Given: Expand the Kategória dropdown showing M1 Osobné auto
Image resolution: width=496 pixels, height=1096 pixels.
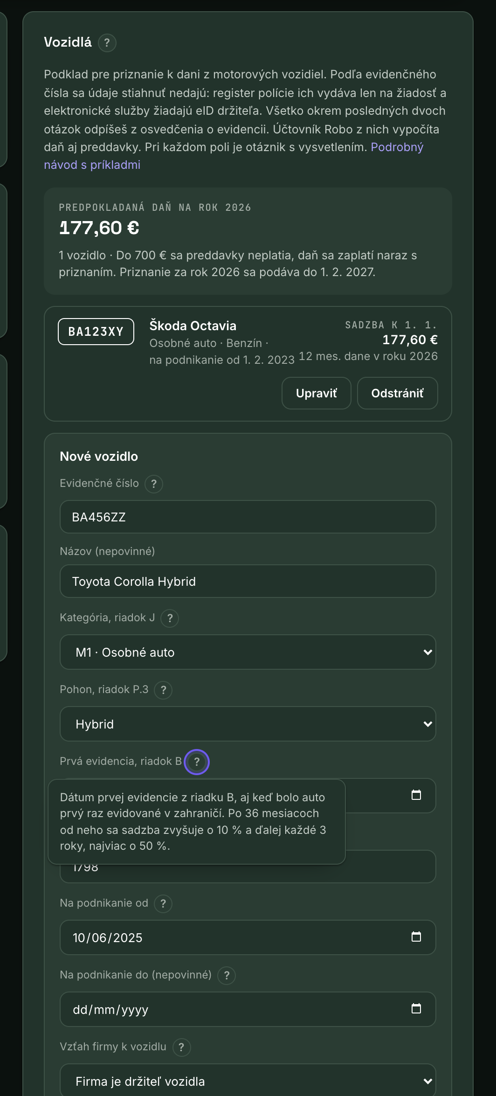Looking at the screenshot, I should pyautogui.click(x=248, y=652).
